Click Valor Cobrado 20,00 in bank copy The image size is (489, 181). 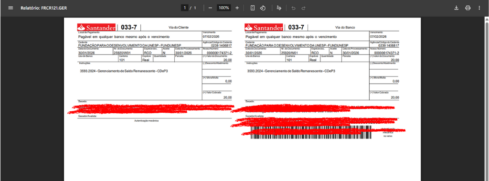pyautogui.click(x=394, y=97)
